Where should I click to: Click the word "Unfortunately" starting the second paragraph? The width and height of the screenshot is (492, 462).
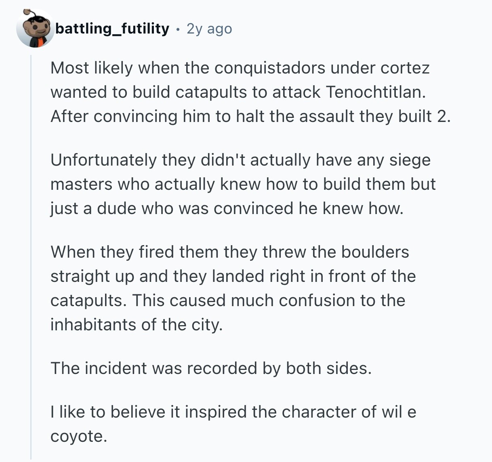coord(103,160)
